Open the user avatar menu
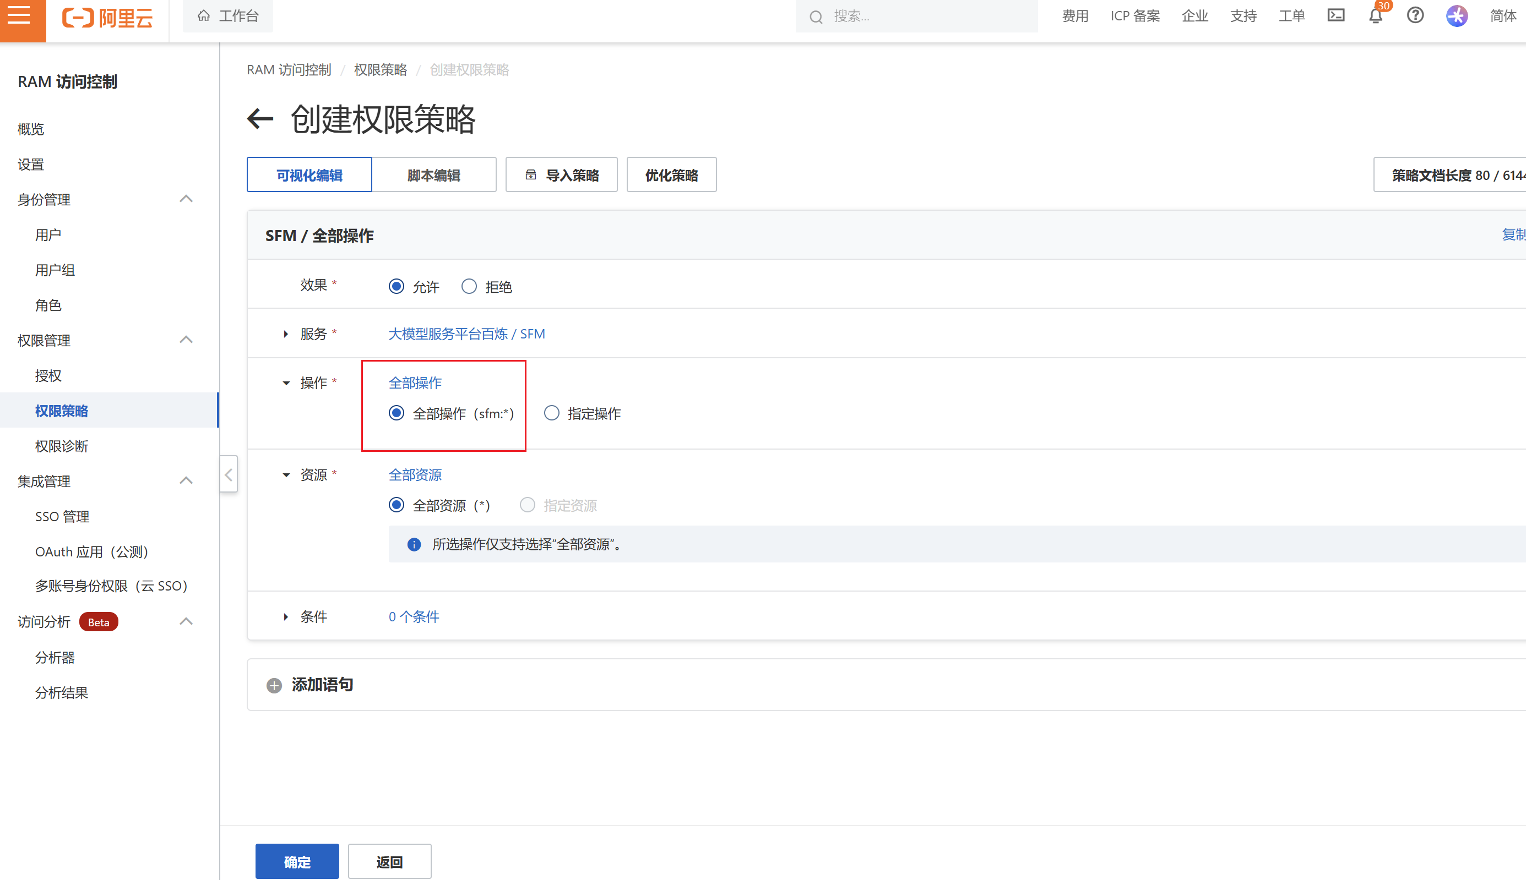 click(x=1457, y=16)
